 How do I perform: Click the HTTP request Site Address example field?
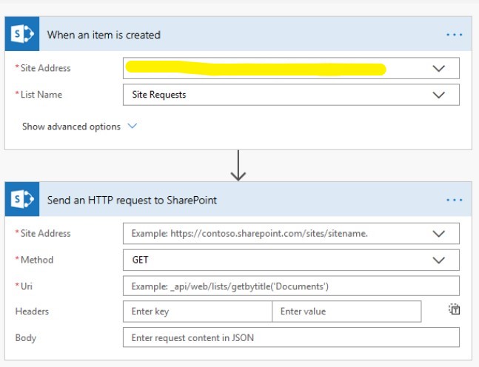[291, 234]
